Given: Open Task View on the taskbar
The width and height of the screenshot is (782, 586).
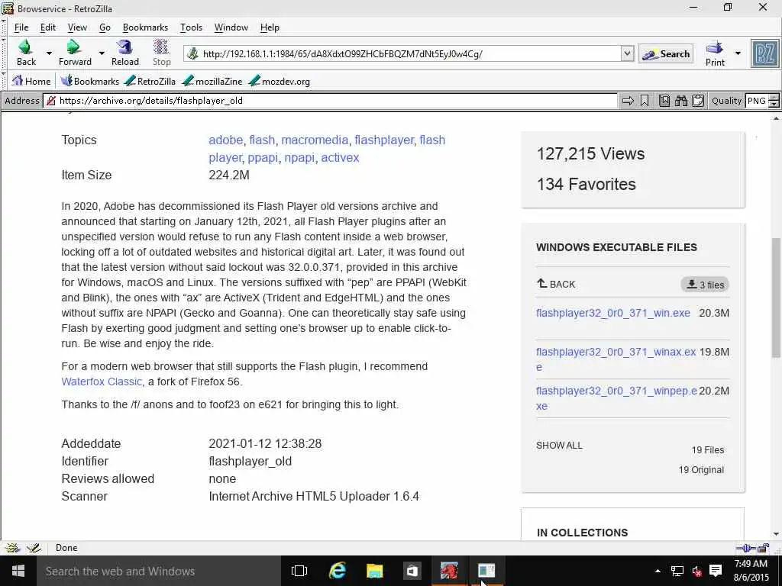Looking at the screenshot, I should point(299,571).
